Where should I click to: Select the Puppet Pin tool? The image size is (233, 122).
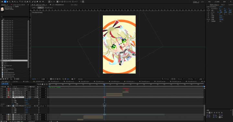pyautogui.click(x=43, y=2)
